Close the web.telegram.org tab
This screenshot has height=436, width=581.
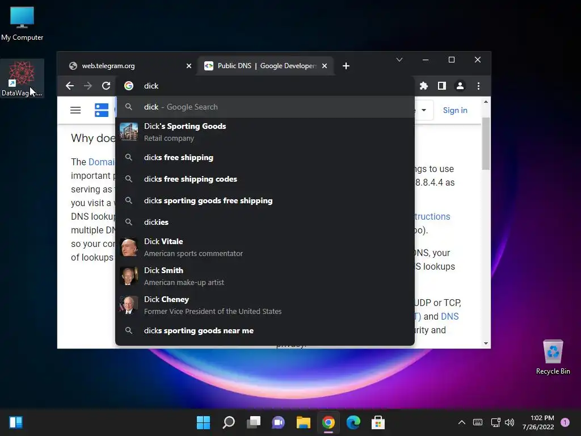[x=189, y=66]
